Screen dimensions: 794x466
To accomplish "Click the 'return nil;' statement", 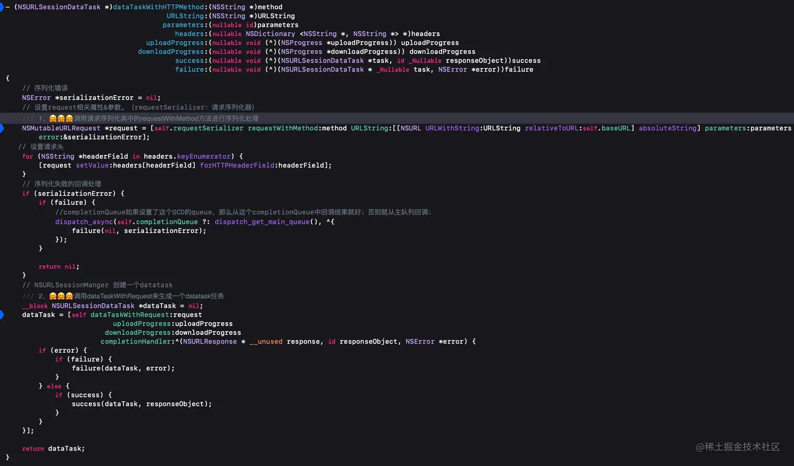I will [59, 267].
